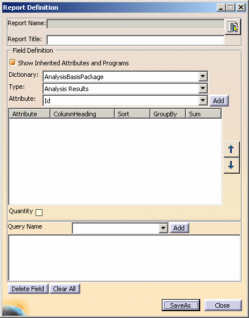Save the report with SaveAs

click(x=181, y=305)
